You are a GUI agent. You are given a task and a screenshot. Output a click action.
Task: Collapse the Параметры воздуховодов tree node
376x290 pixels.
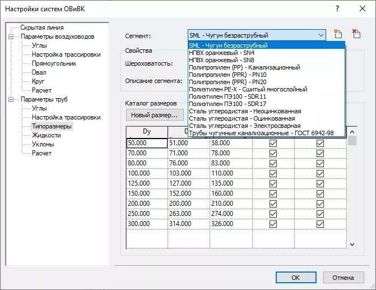coord(11,36)
